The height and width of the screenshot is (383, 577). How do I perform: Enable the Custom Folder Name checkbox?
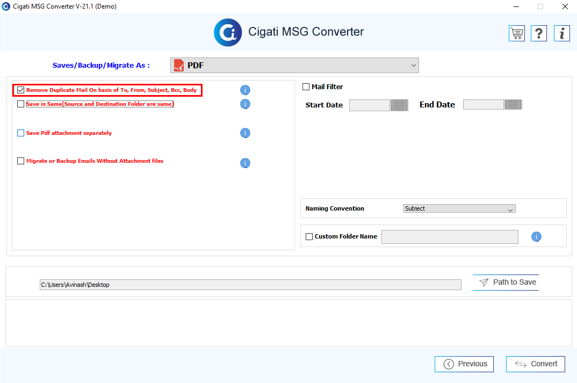tap(309, 236)
